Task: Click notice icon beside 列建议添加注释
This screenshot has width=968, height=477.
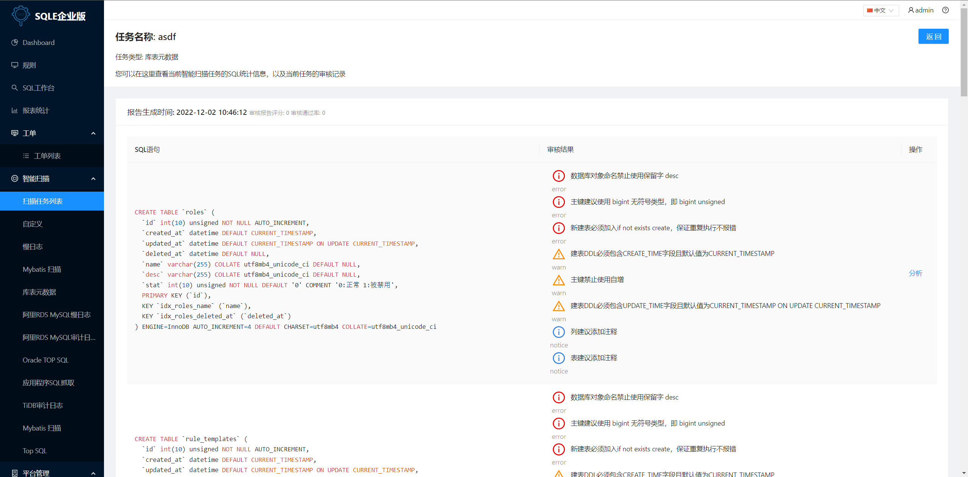Action: tap(558, 332)
